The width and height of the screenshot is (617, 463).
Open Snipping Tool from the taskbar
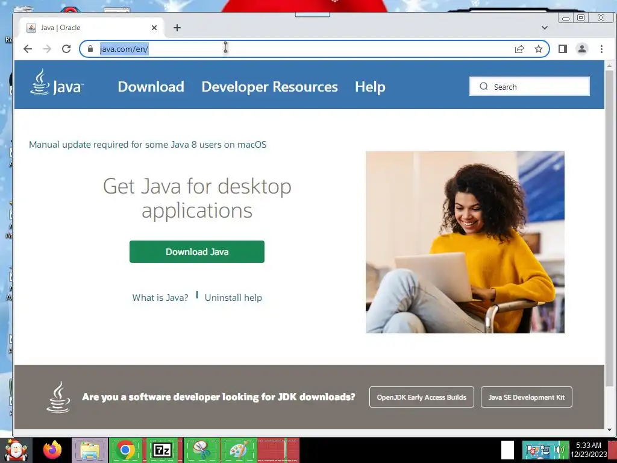201,450
